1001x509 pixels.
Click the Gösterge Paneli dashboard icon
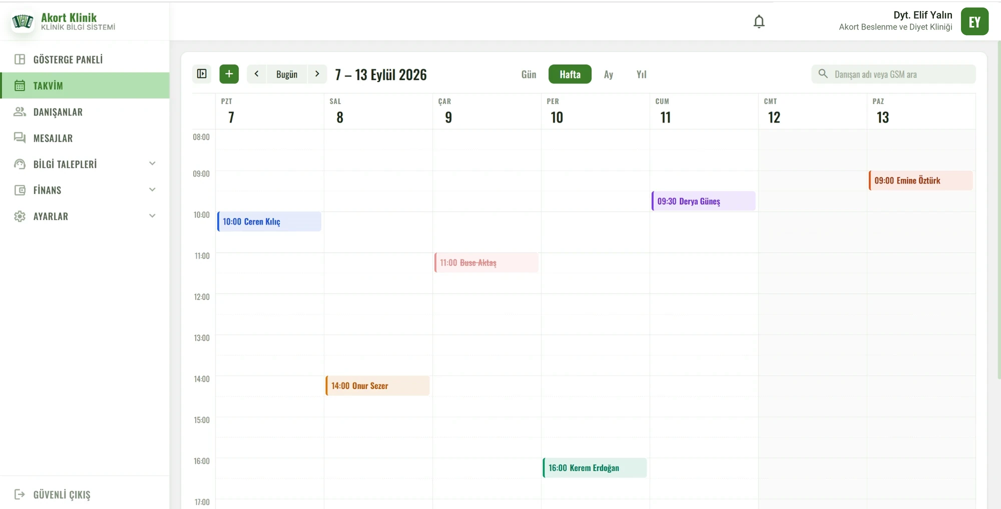[20, 59]
